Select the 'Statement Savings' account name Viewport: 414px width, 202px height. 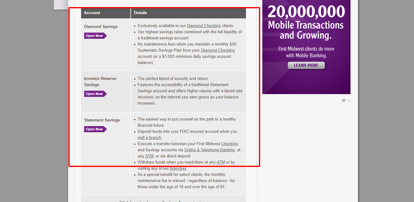click(x=102, y=120)
